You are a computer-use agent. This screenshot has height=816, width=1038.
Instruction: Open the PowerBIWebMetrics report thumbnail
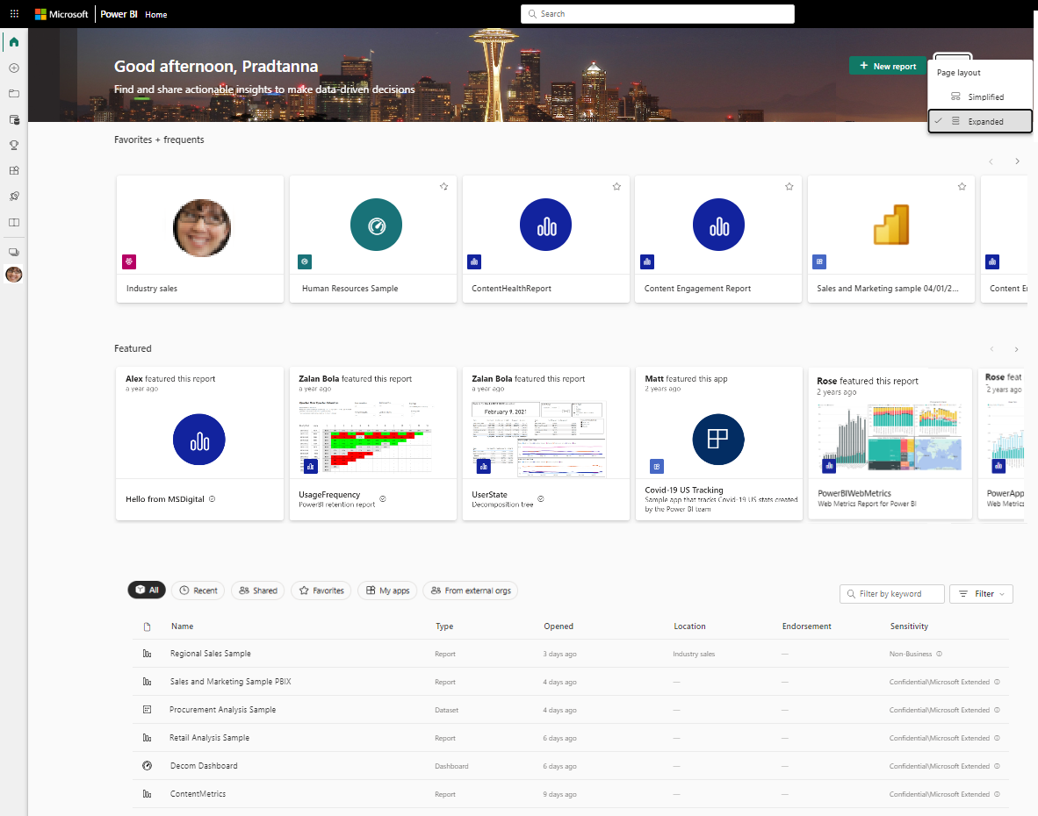[891, 437]
